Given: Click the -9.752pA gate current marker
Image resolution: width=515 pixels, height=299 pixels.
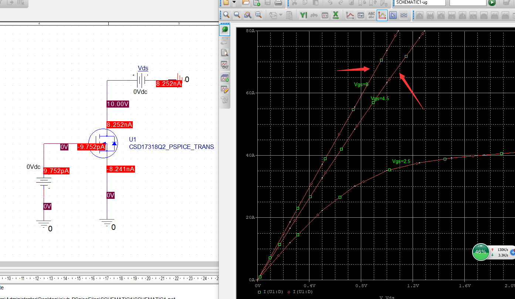Looking at the screenshot, I should [x=91, y=147].
